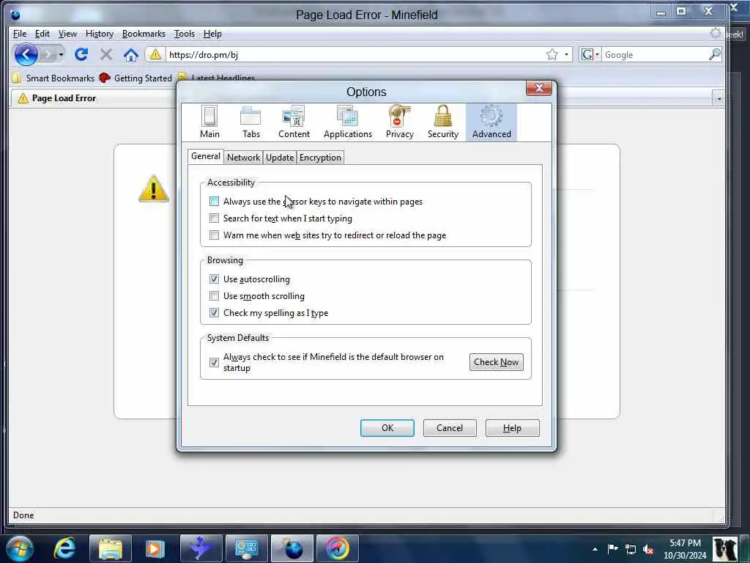This screenshot has width=750, height=563.
Task: Open the Smart Bookmarks folder
Action: (53, 78)
